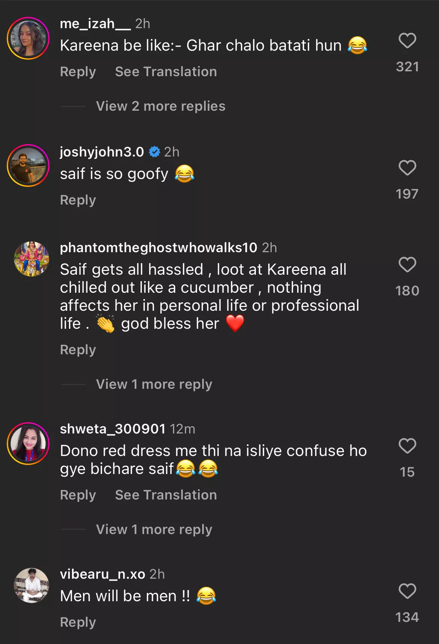Like me_izah__'s comment with the heart
439x644 pixels.
407,41
